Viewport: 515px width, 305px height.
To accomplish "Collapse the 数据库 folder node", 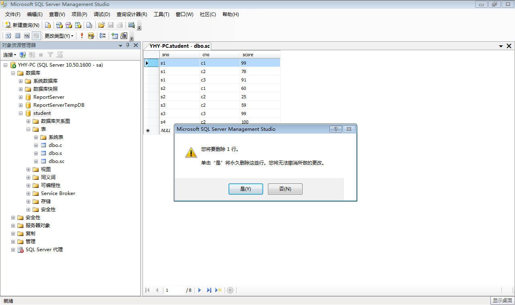I will 13,73.
